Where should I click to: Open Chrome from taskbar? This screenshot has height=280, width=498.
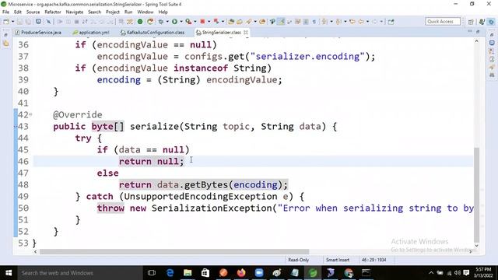(349, 273)
